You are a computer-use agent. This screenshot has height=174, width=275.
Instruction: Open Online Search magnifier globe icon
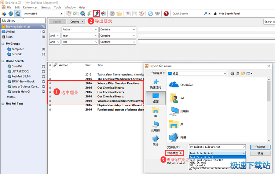point(82,14)
